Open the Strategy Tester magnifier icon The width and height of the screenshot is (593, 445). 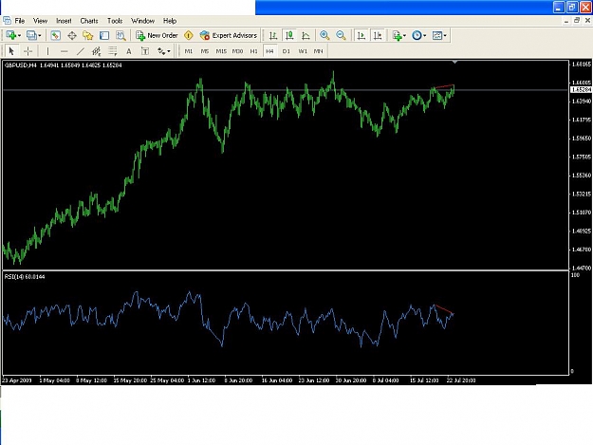point(120,35)
